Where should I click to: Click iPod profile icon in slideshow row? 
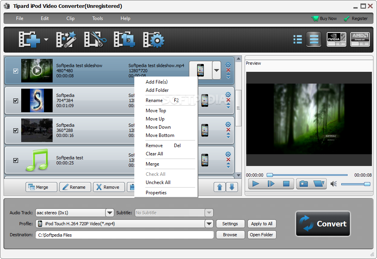pyautogui.click(x=201, y=70)
